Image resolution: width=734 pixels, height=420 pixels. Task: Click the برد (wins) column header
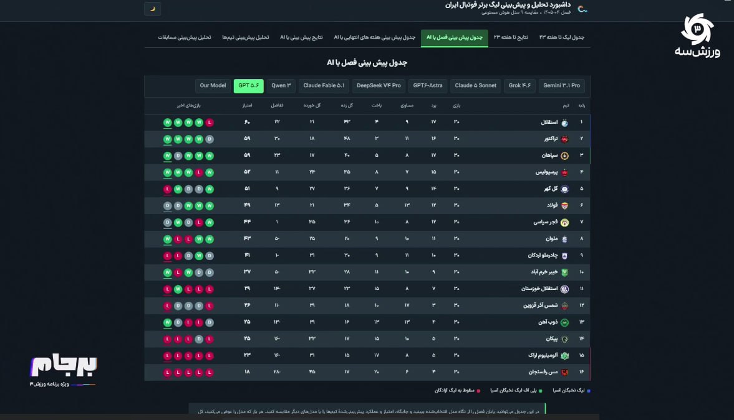point(433,106)
